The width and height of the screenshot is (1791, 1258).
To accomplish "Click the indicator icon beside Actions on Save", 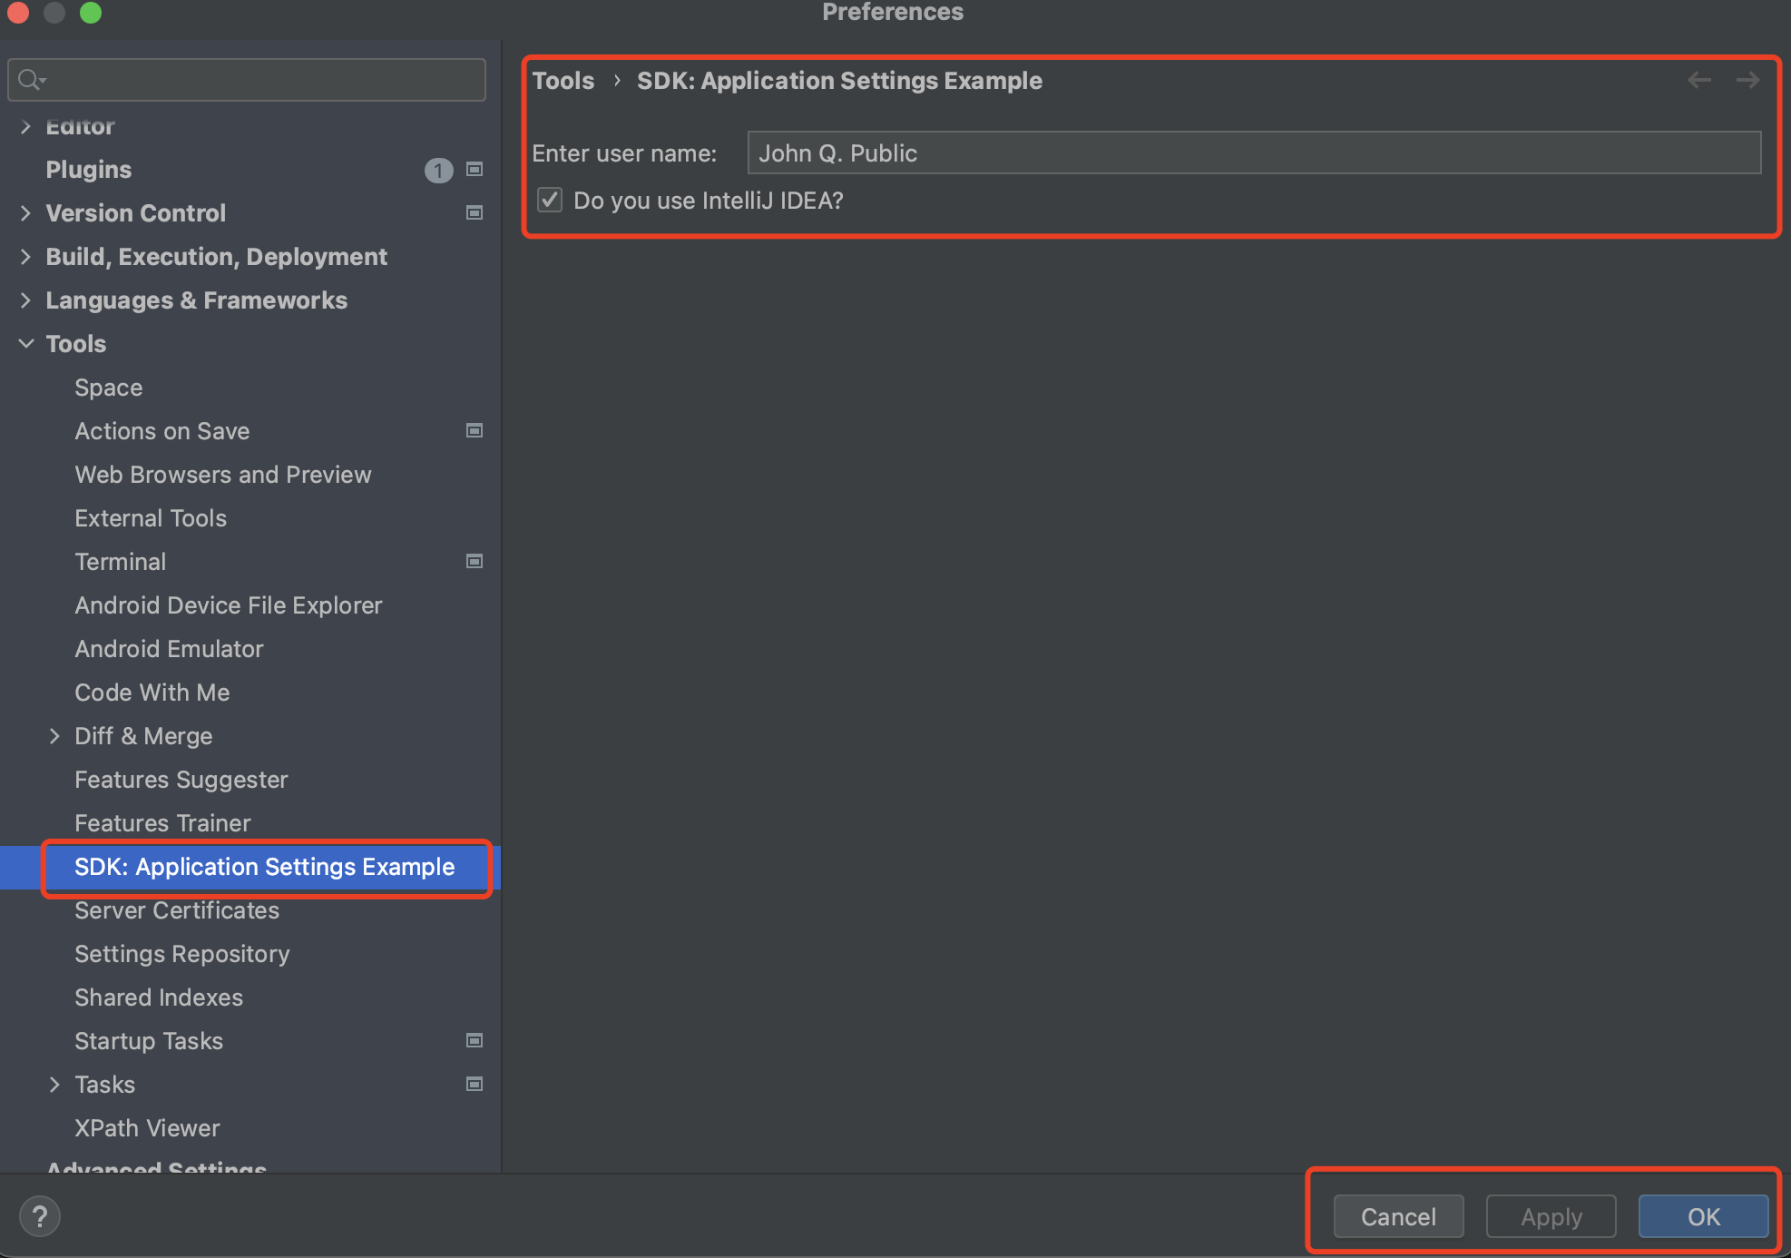I will coord(474,431).
